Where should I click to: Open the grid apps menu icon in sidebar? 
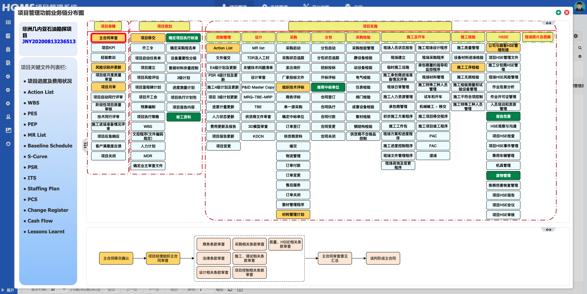(x=8, y=22)
